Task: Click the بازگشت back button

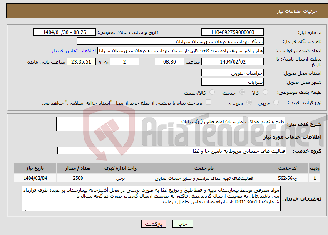Action: coord(154,224)
